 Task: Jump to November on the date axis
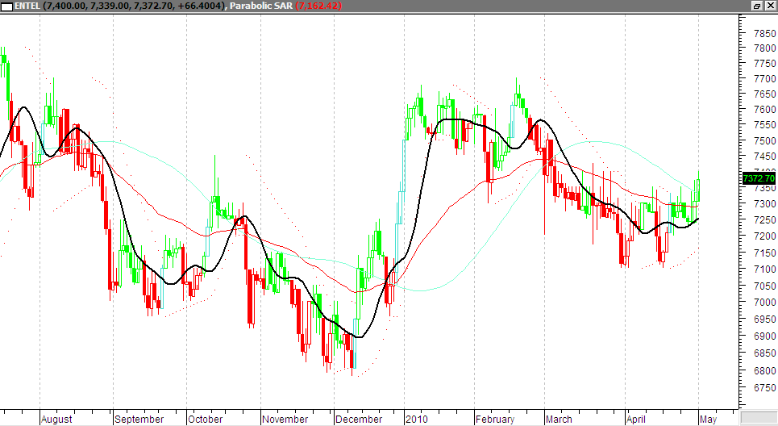285,420
